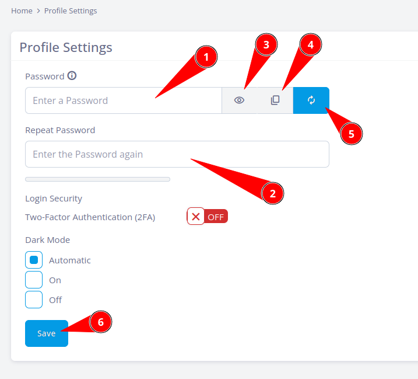This screenshot has height=379, width=418.
Task: Click the info icon beside the Password label
Action: pos(72,76)
